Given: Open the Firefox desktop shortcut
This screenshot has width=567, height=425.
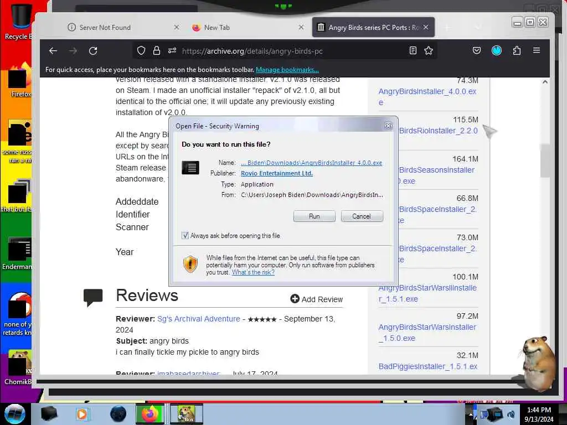Looking at the screenshot, I should click(20, 80).
